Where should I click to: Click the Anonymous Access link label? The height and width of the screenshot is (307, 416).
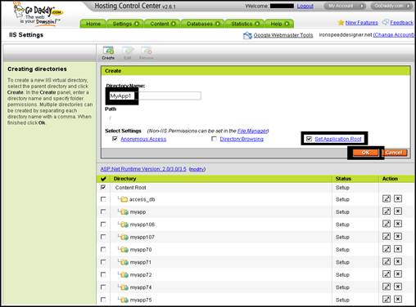[143, 139]
